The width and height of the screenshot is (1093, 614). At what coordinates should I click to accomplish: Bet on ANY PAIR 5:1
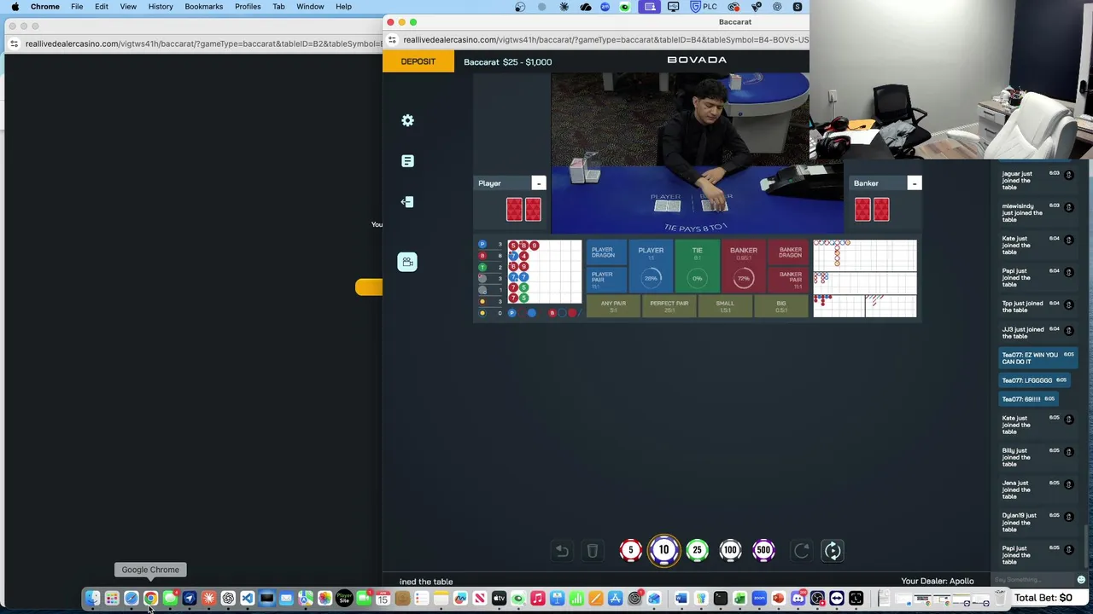coord(613,306)
